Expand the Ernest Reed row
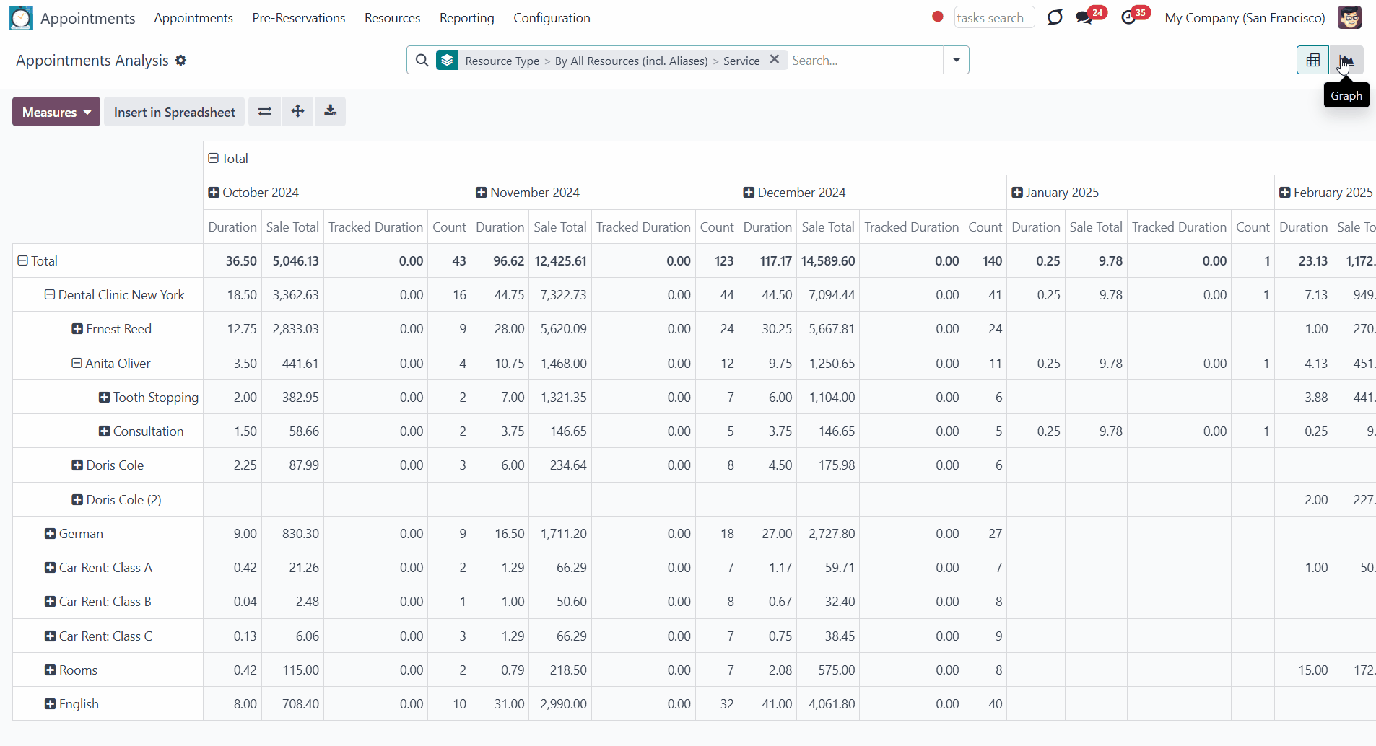 coord(77,329)
